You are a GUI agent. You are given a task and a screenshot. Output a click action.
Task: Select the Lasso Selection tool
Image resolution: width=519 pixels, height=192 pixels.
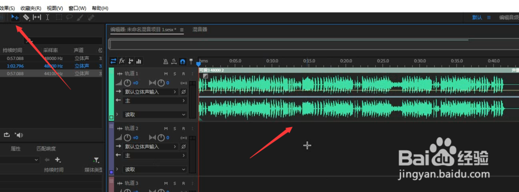pos(69,18)
